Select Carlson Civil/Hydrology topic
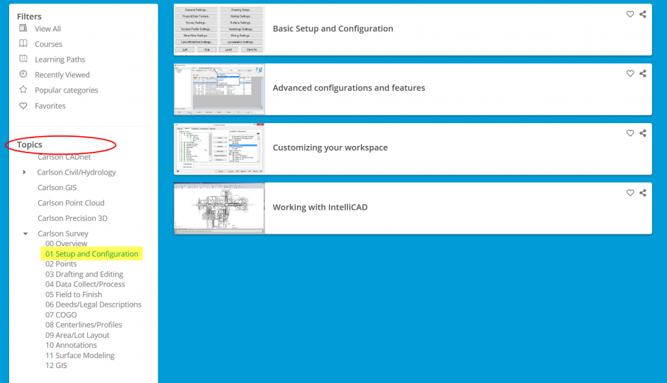 [x=77, y=173]
